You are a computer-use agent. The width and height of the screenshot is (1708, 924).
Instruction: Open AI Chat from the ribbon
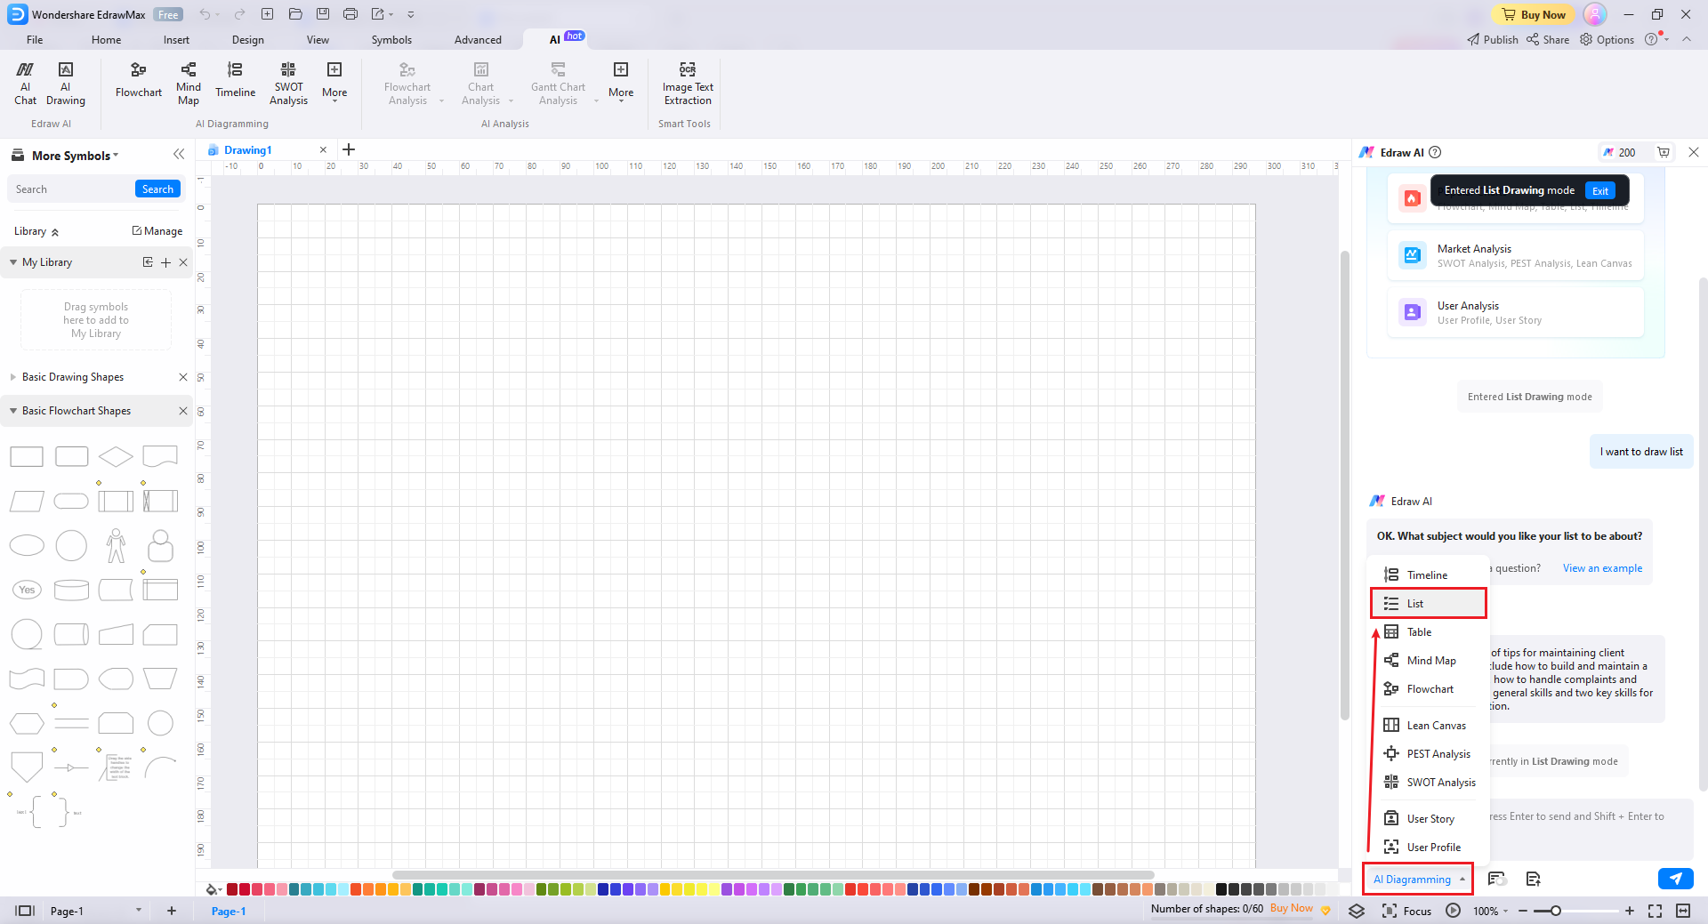tap(25, 84)
